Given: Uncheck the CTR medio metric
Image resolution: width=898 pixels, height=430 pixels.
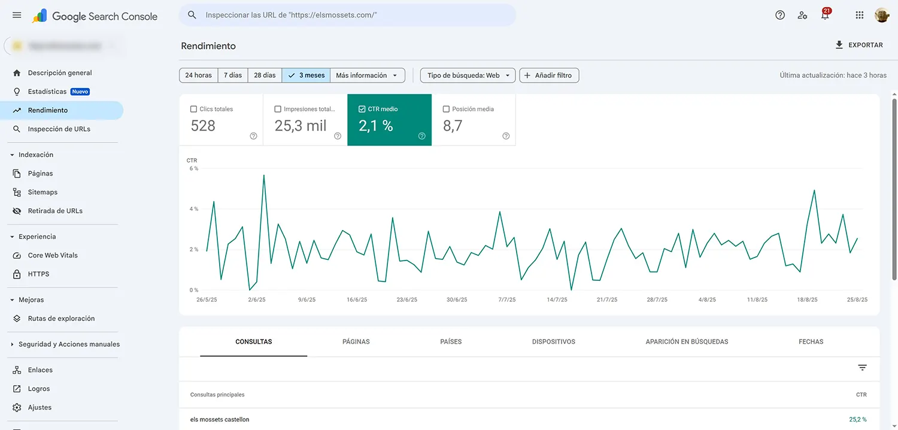Looking at the screenshot, I should coord(362,108).
